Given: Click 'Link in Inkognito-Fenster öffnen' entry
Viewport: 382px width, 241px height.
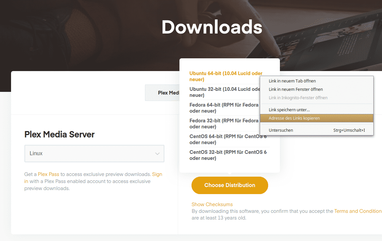Looking at the screenshot, I should pos(298,98).
